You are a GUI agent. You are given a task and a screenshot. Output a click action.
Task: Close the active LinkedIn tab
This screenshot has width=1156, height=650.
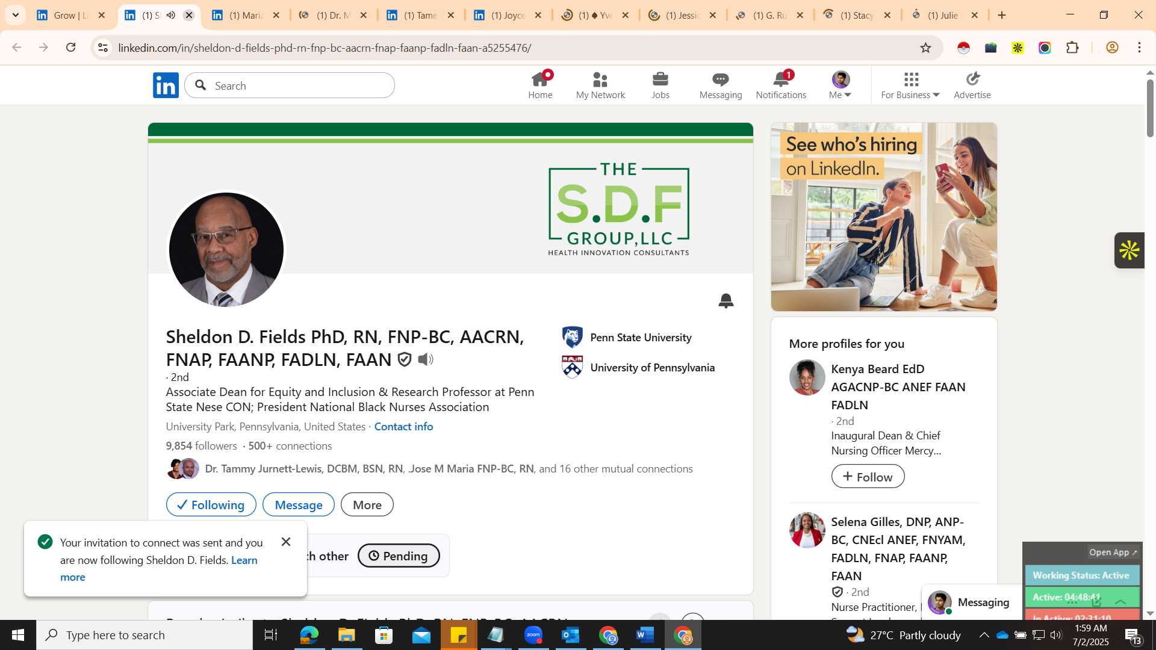(x=189, y=15)
